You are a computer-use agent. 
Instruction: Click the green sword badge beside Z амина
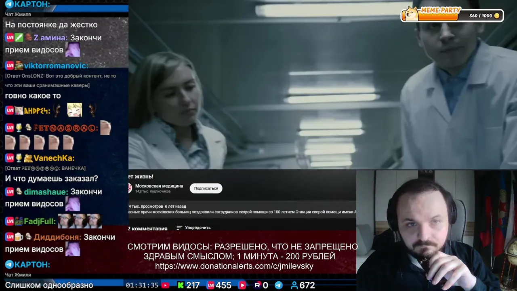[19, 38]
